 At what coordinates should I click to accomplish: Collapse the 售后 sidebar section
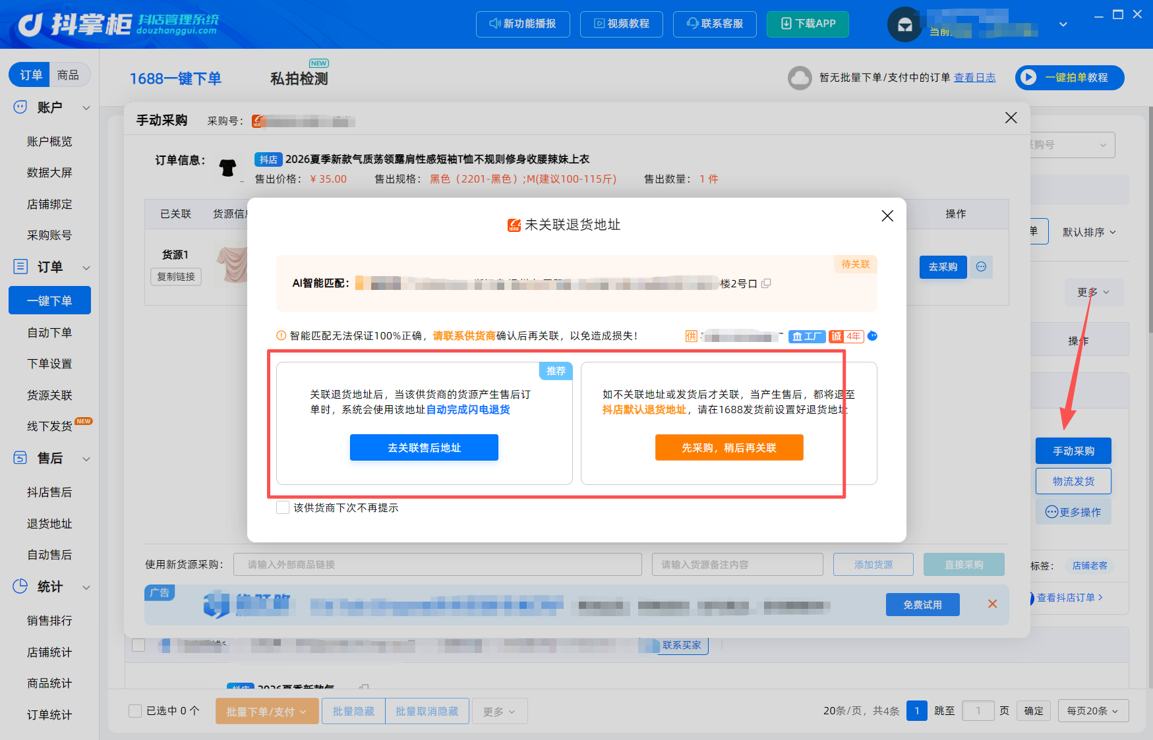pos(86,458)
